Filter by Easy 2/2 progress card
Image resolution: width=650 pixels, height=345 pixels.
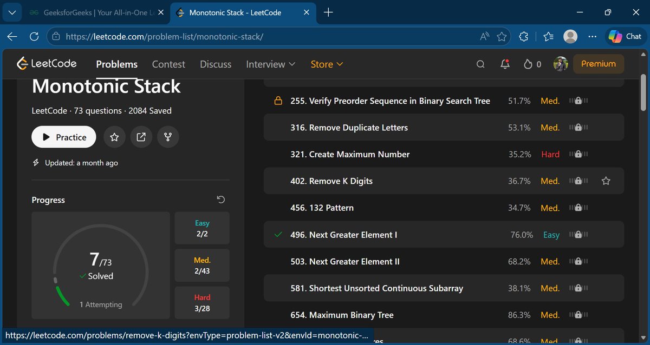coord(202,228)
